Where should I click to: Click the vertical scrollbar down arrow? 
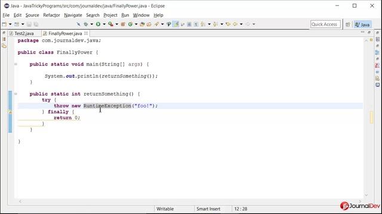[366, 195]
